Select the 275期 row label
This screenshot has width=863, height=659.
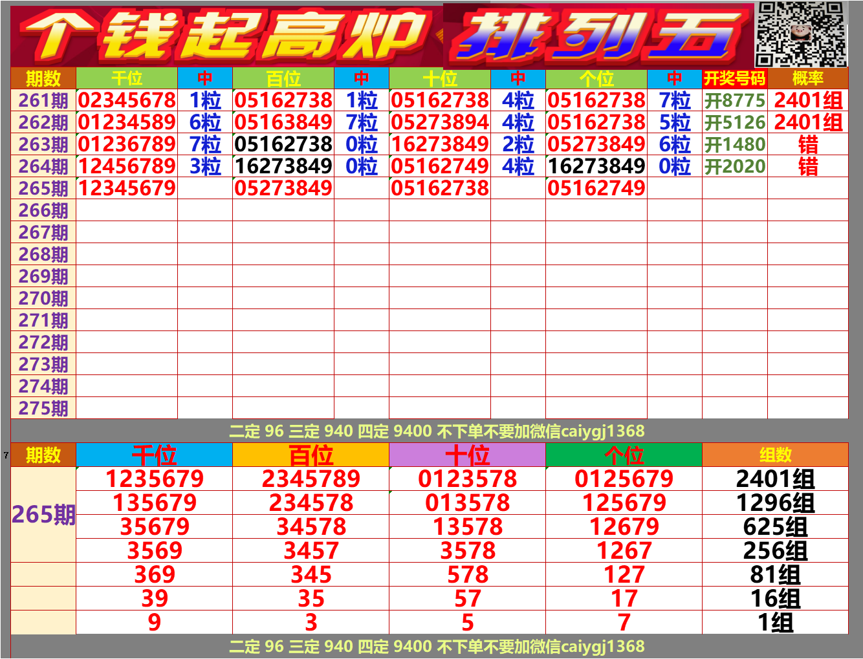tap(43, 407)
